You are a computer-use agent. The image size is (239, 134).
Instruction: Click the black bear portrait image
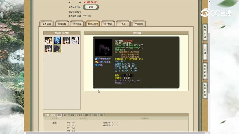coord(104,47)
